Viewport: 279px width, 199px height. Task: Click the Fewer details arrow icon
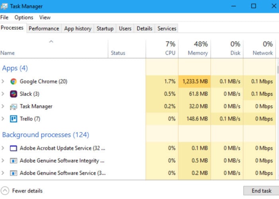click(x=5, y=191)
